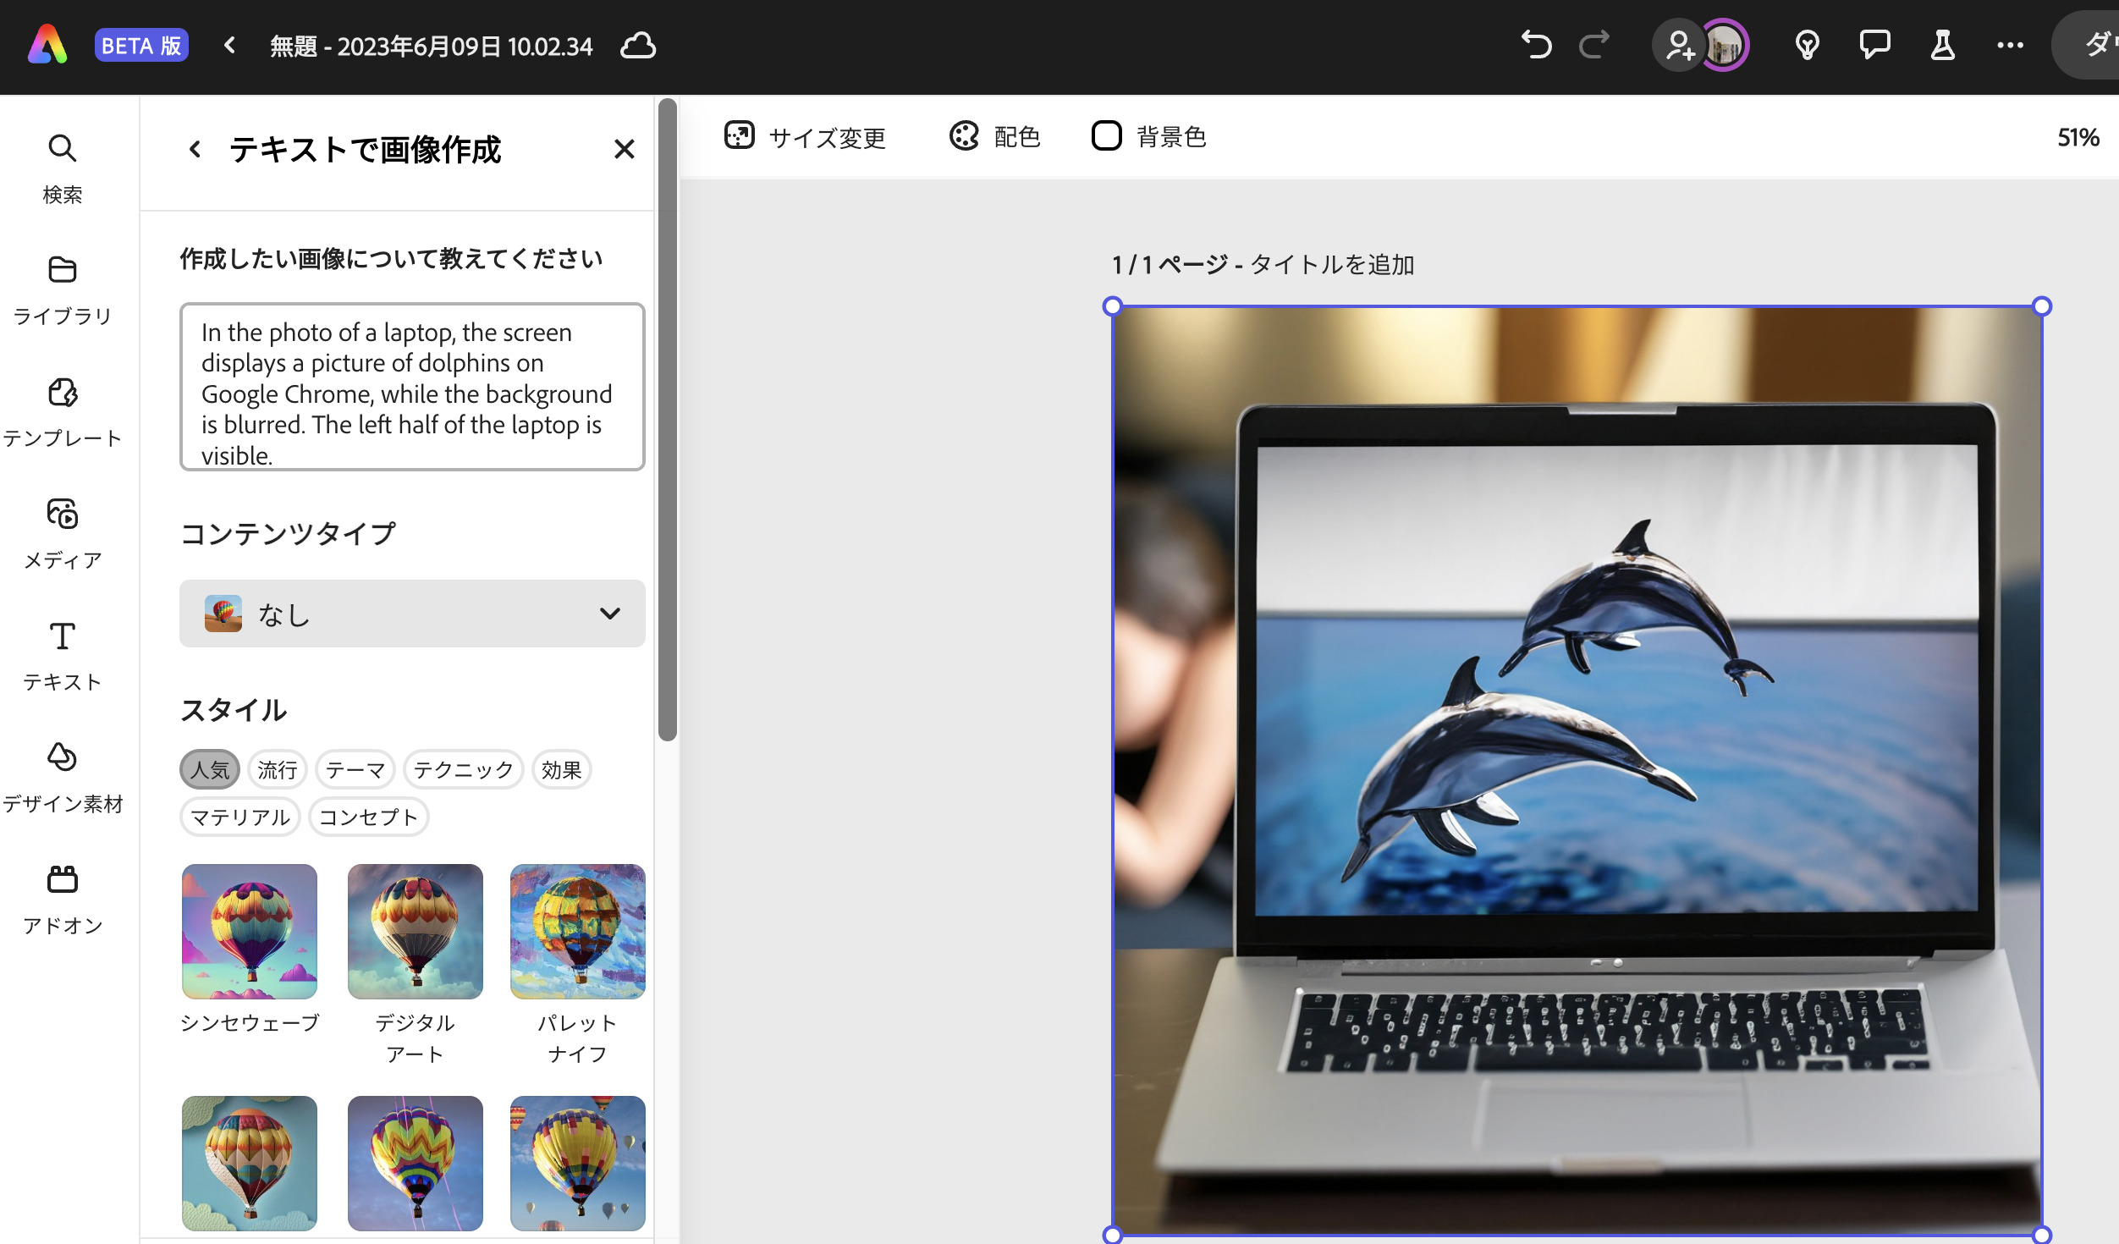Open the comments speech bubble
Image resolution: width=2119 pixels, height=1244 pixels.
[x=1874, y=45]
